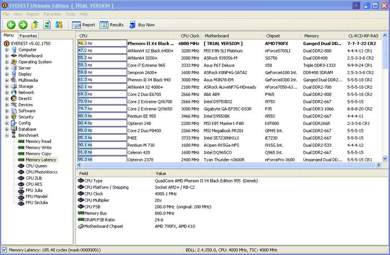Open the Help menu
Viewport: 390px width, 255px height.
[83, 14]
